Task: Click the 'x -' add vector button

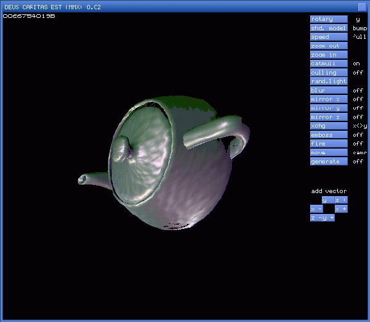Action: pos(316,209)
